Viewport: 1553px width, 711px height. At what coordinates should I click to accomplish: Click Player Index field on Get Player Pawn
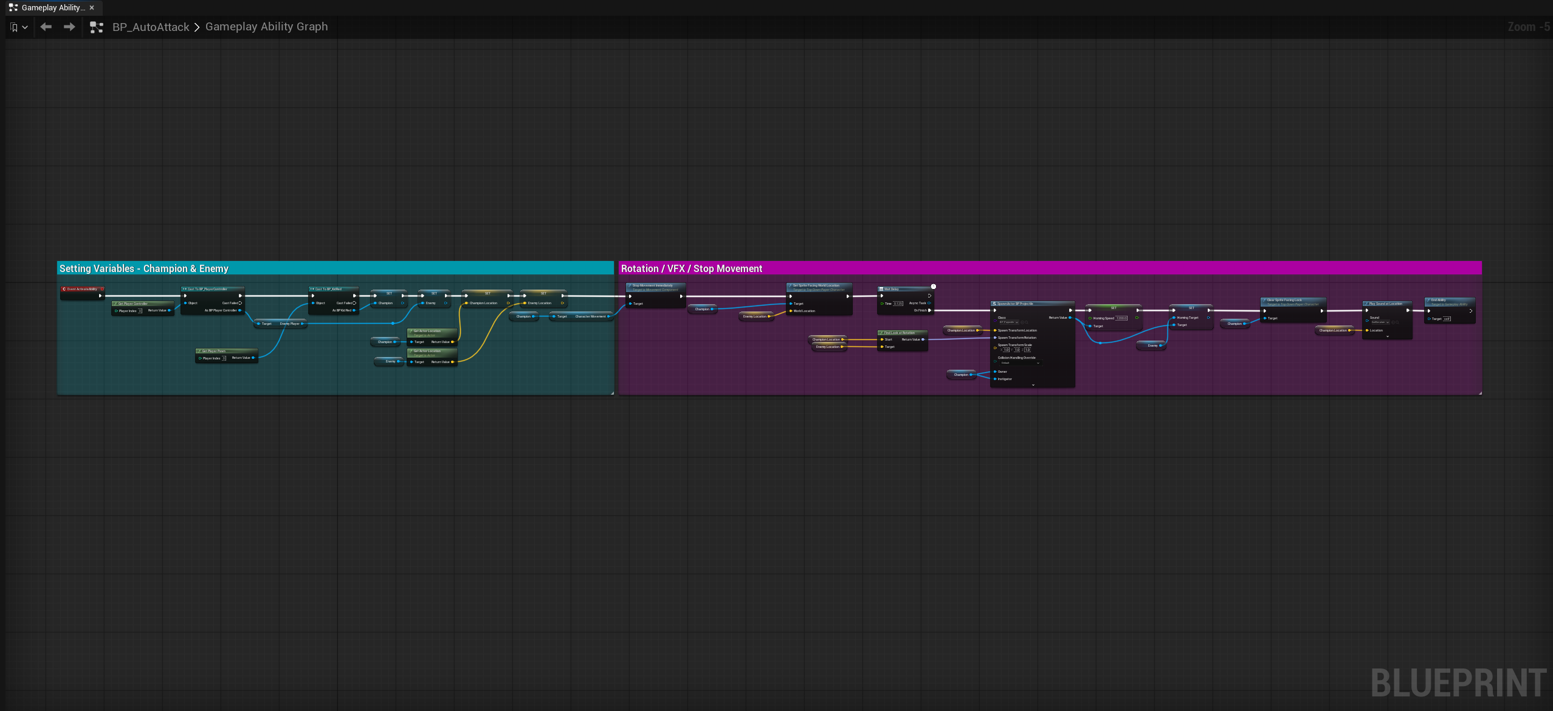click(x=224, y=358)
